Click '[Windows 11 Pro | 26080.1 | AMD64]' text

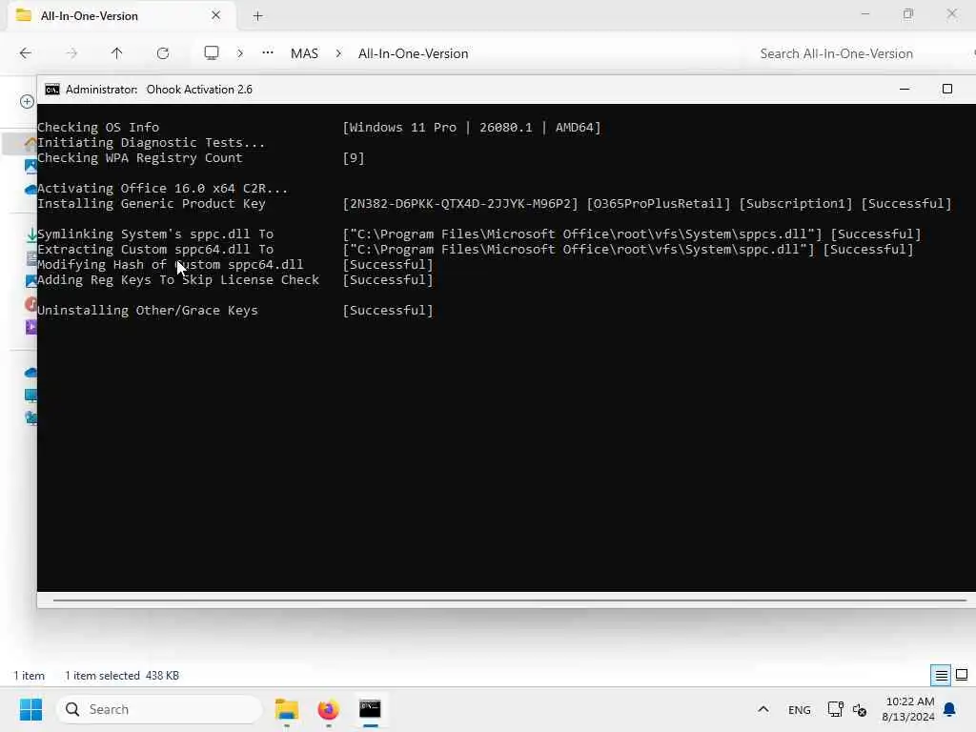pos(471,128)
